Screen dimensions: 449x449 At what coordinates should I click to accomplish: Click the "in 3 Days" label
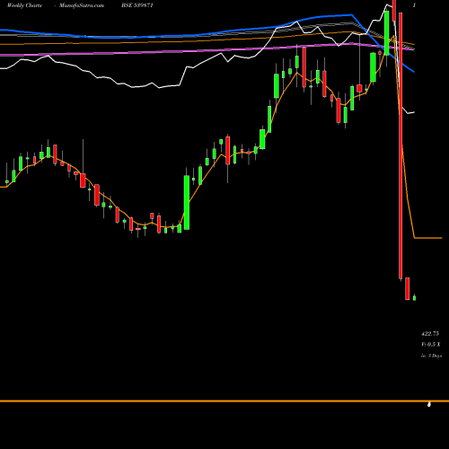[431, 356]
